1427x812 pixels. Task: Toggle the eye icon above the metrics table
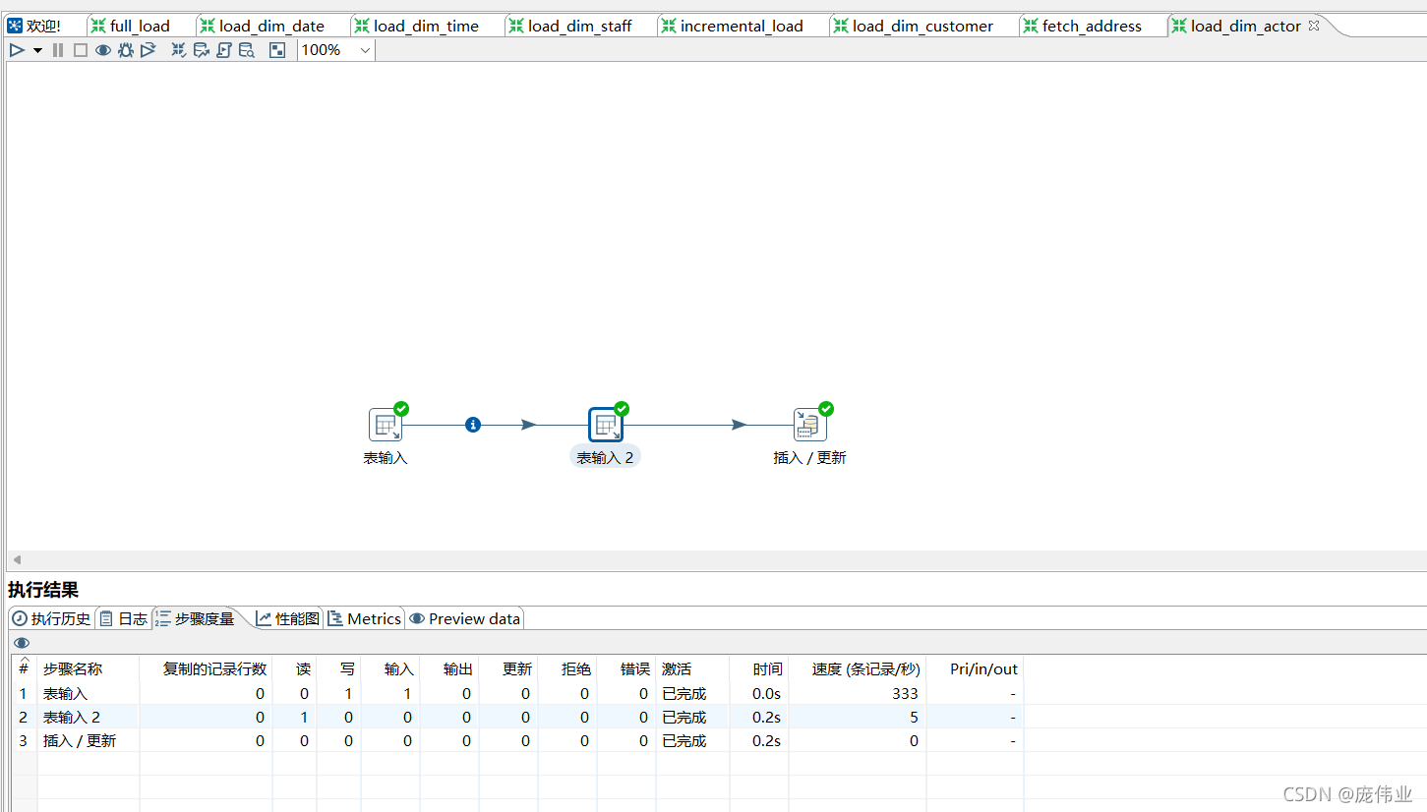[x=22, y=643]
